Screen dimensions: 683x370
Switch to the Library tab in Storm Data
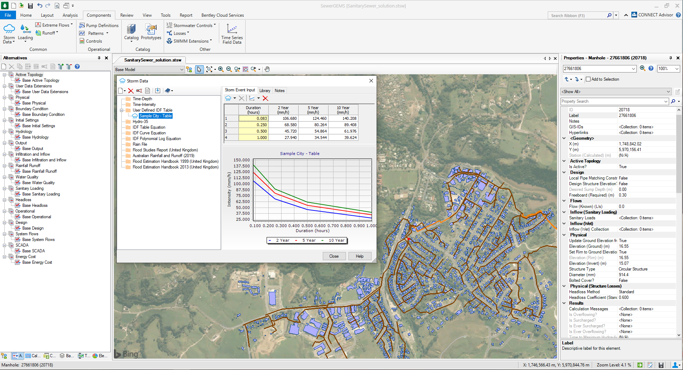coord(265,90)
